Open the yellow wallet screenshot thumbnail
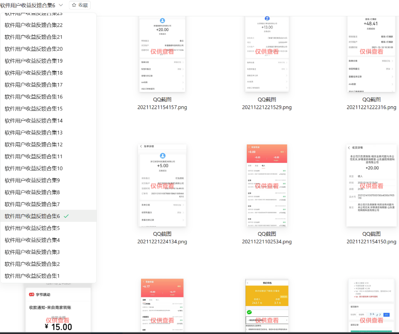The width and height of the screenshot is (399, 334). pyautogui.click(x=267, y=306)
